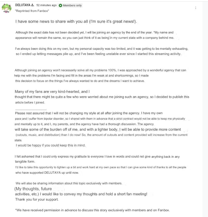Click the line 'I felt ashamed that I could only'
Screen dimensions: 208x217
pyautogui.click(x=97, y=157)
